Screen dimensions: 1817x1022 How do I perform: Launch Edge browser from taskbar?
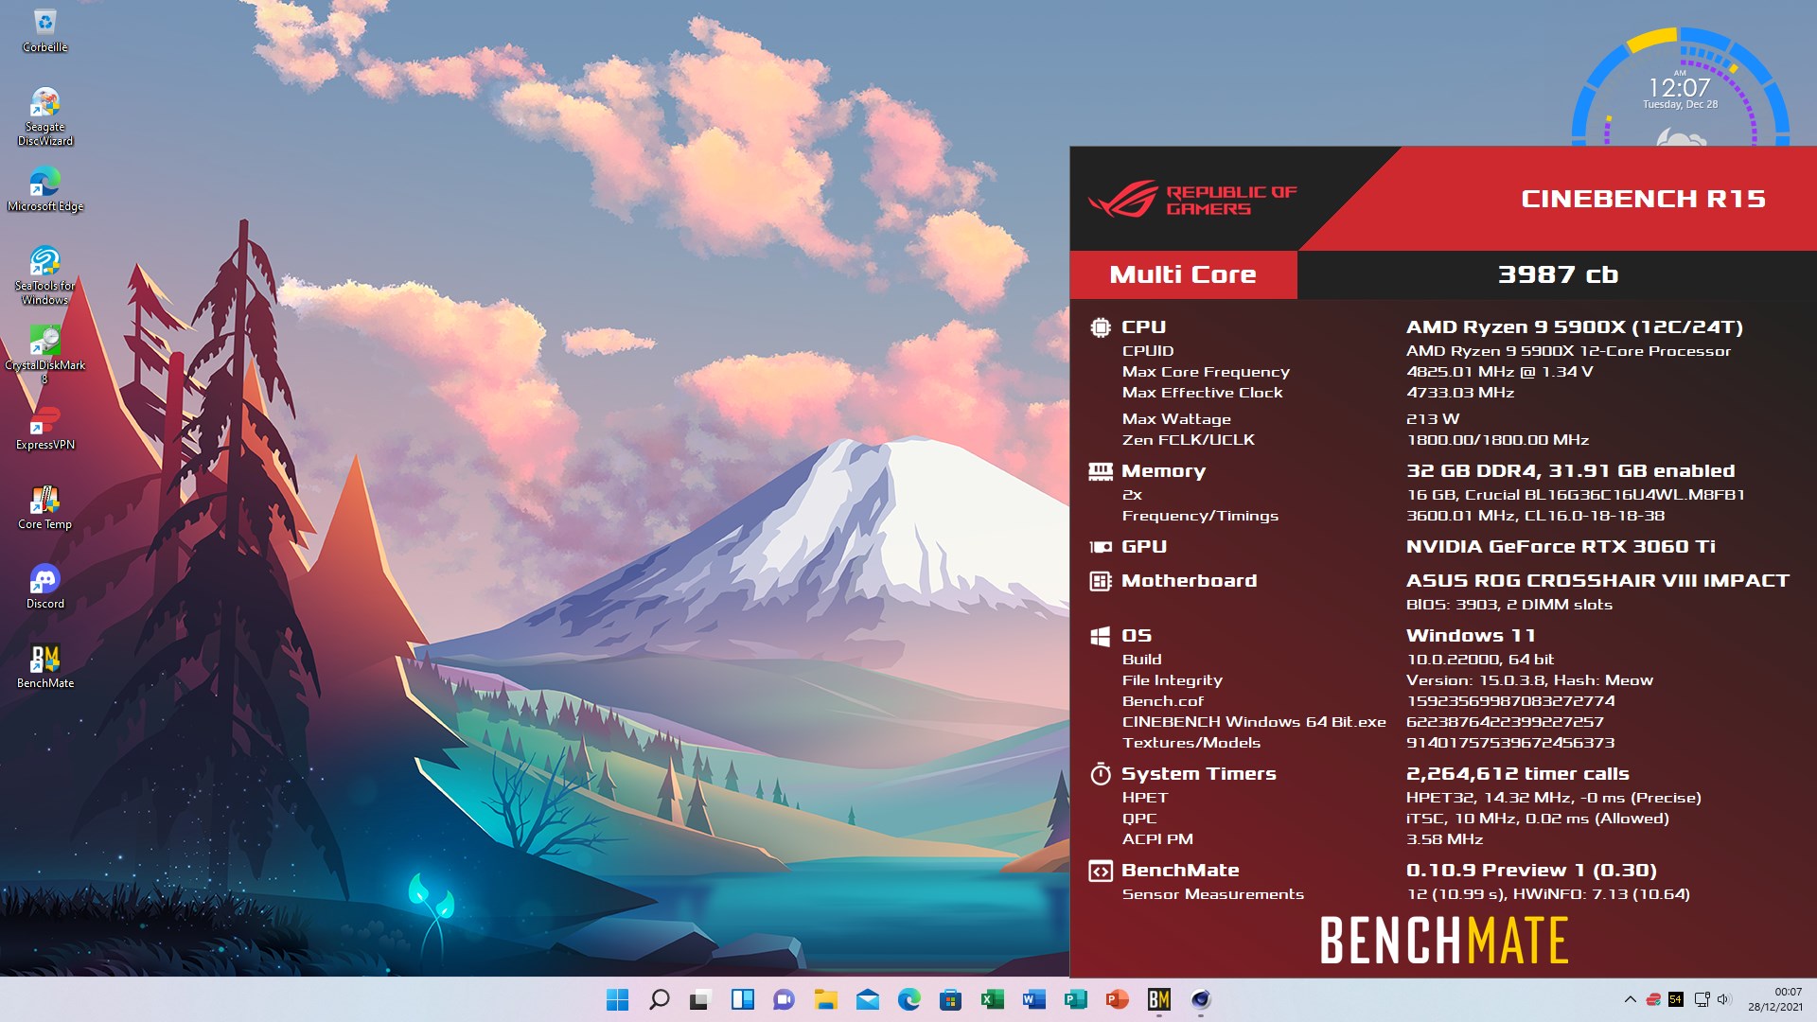(909, 999)
